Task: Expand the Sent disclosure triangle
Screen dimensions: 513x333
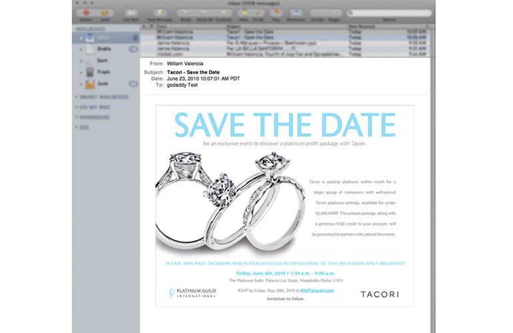Action: [x=81, y=61]
